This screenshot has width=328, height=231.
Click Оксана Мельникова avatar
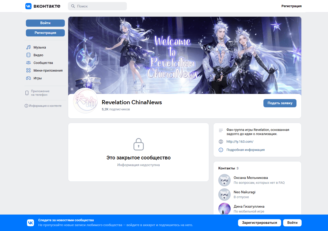[x=224, y=180]
